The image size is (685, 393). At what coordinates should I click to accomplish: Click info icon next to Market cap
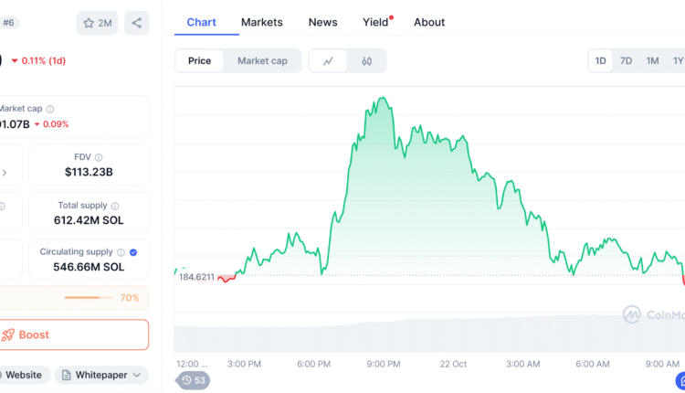click(50, 109)
